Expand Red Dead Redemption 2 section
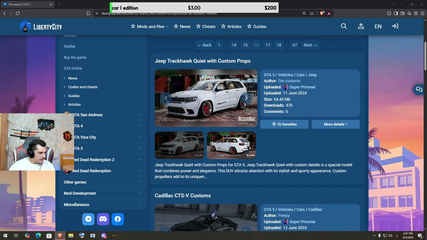427x240 pixels. (103, 160)
